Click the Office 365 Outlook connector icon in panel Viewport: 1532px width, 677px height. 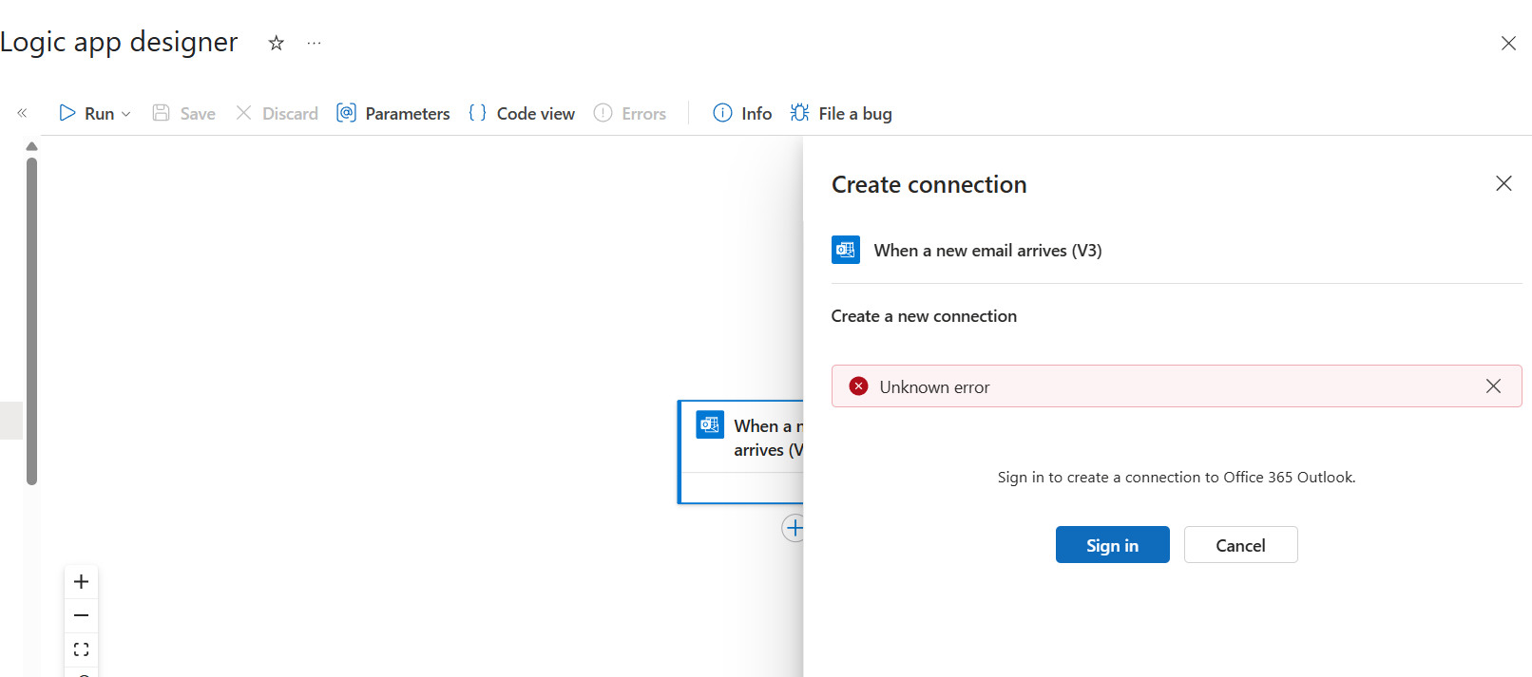click(846, 250)
